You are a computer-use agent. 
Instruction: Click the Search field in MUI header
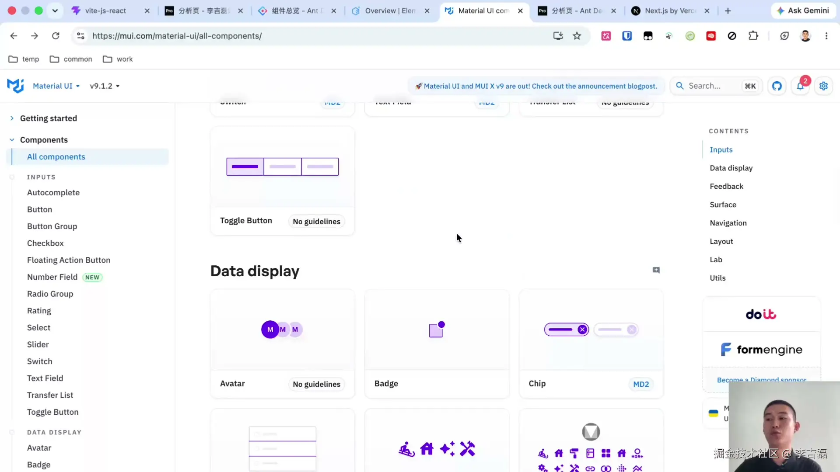click(716, 86)
